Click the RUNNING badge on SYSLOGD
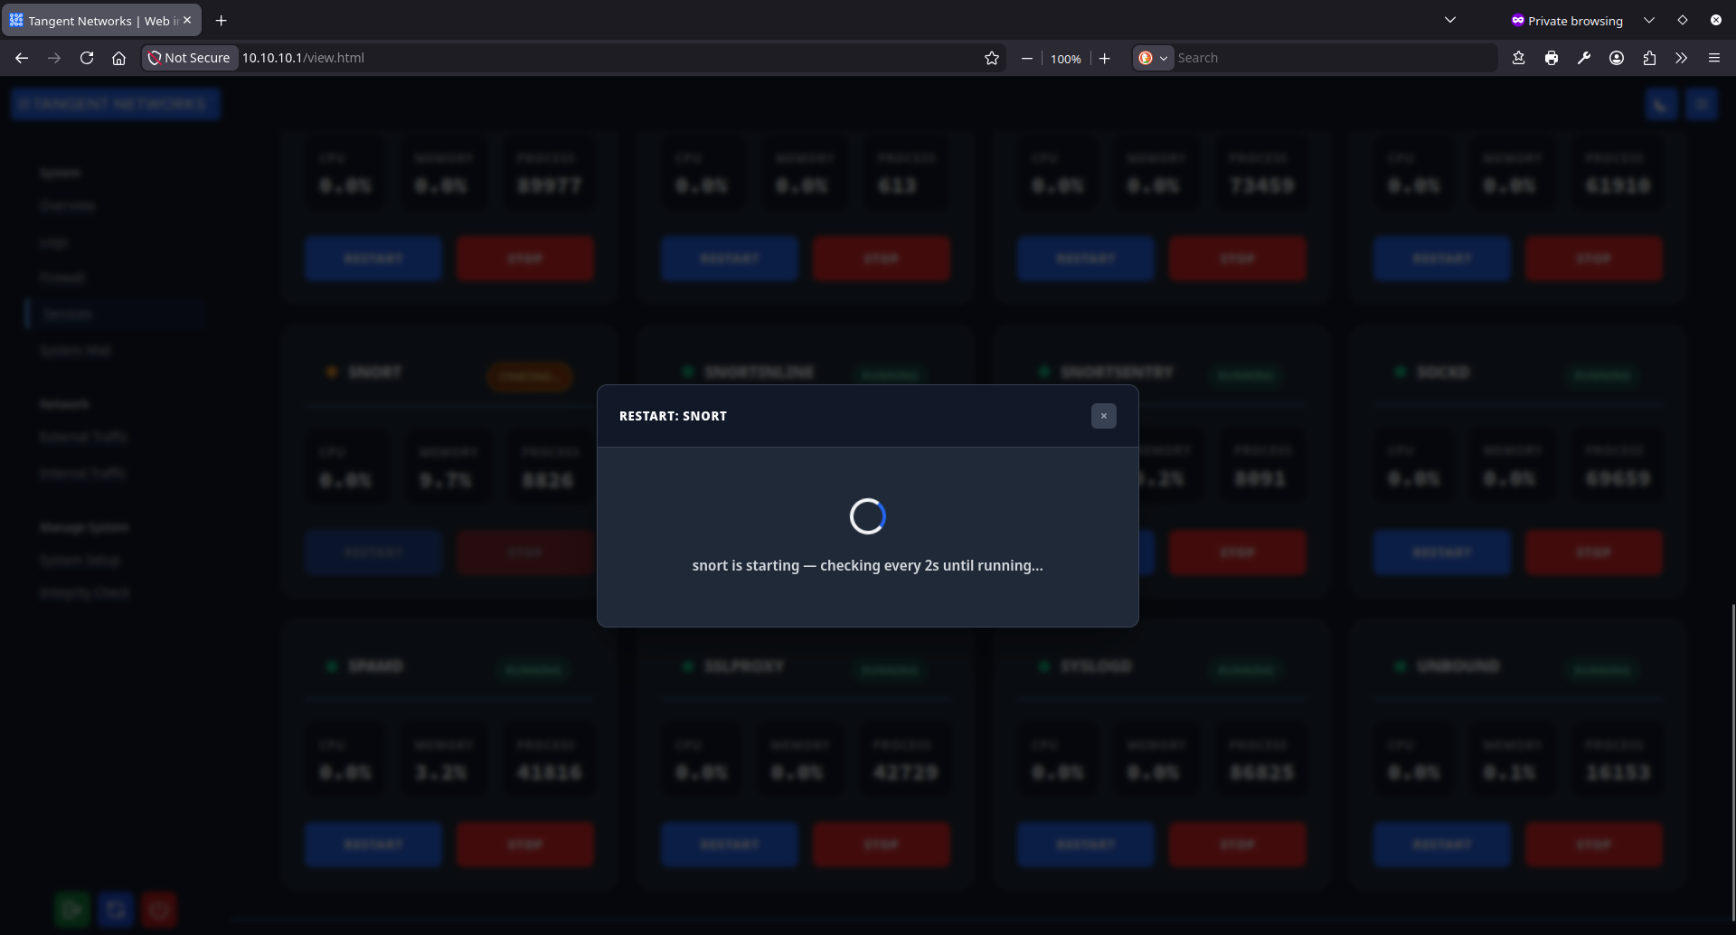 tap(1245, 670)
